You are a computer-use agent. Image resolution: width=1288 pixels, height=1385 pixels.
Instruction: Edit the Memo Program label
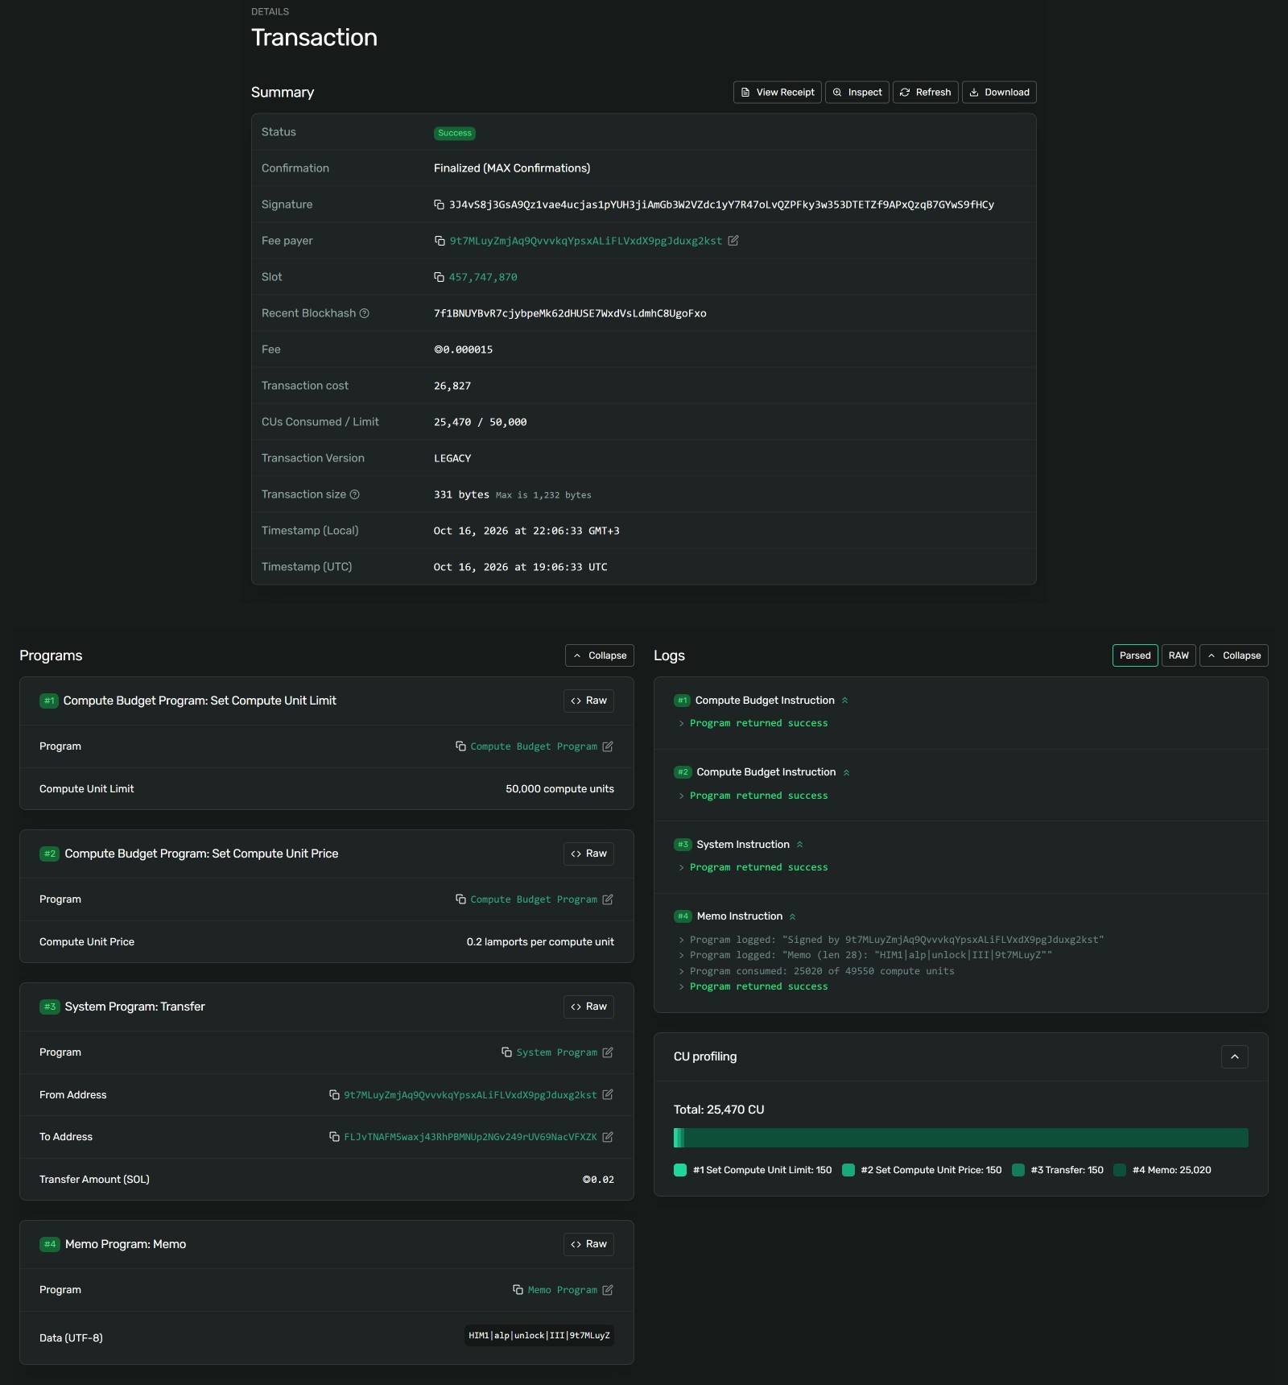(x=608, y=1290)
